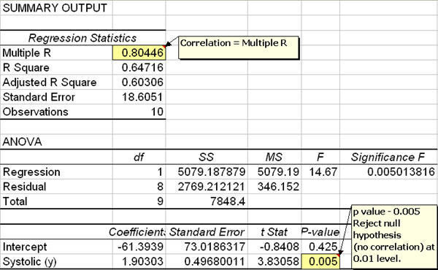Click the Observations value 10

click(139, 112)
